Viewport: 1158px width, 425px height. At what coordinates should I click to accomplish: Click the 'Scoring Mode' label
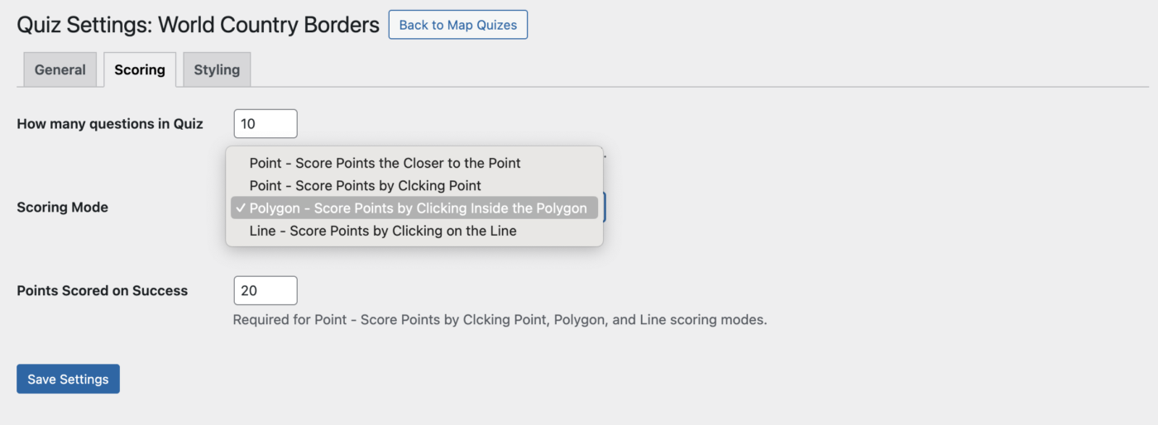click(62, 208)
